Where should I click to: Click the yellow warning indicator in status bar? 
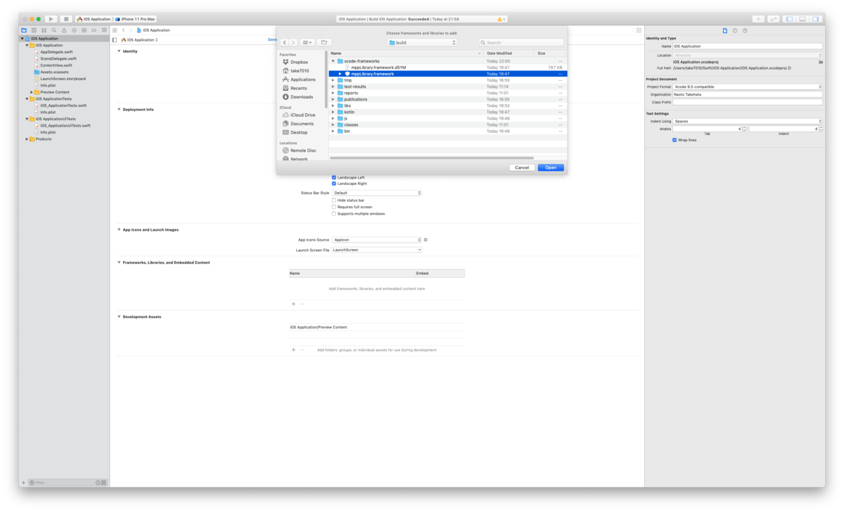501,19
